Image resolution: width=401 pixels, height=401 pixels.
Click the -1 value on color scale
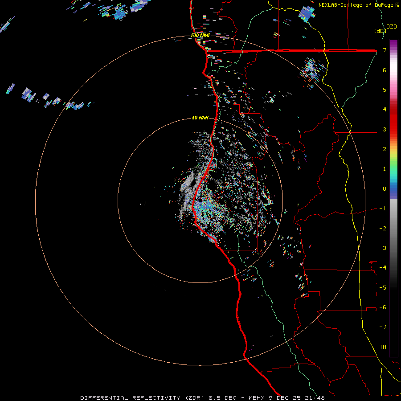click(x=383, y=209)
